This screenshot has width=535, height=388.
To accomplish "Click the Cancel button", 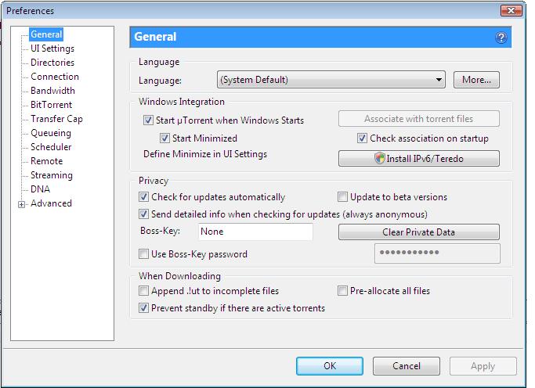I will point(406,366).
